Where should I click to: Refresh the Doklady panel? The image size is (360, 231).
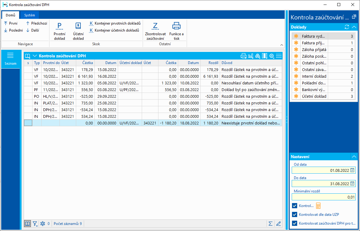point(347,27)
